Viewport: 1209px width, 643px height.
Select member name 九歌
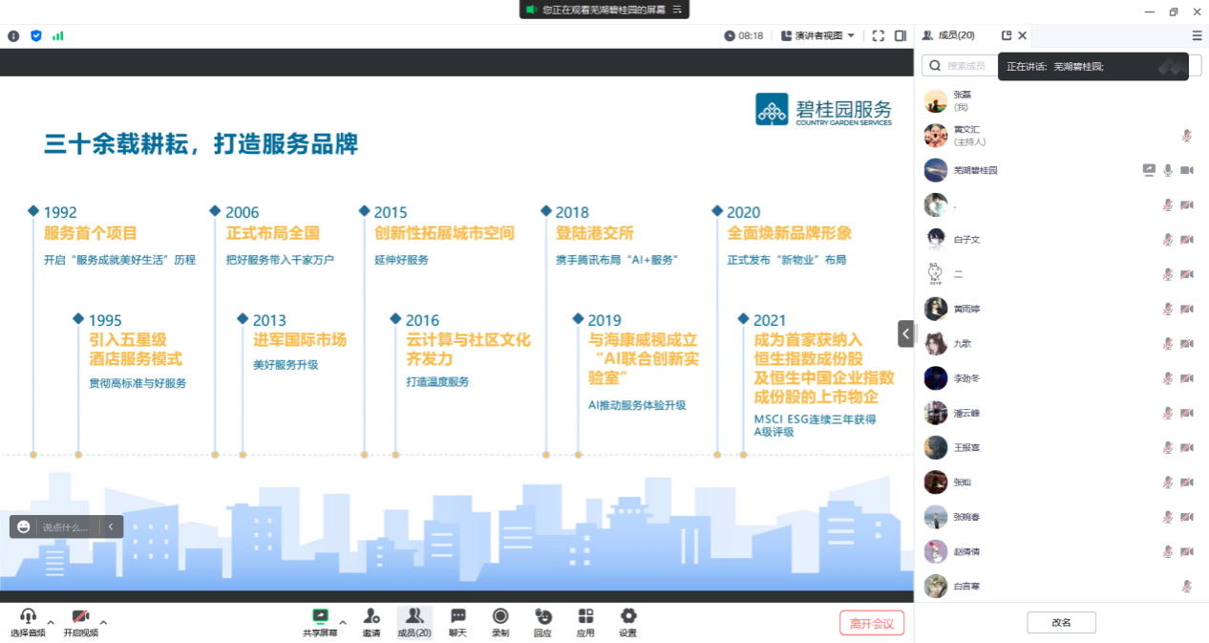pyautogui.click(x=963, y=343)
